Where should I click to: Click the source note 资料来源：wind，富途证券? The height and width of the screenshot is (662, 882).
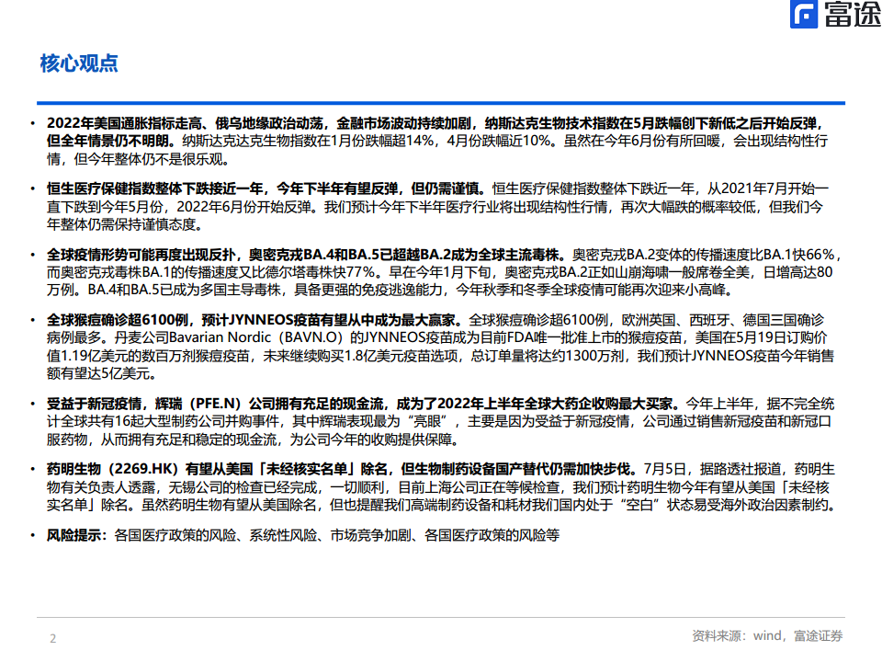[767, 635]
